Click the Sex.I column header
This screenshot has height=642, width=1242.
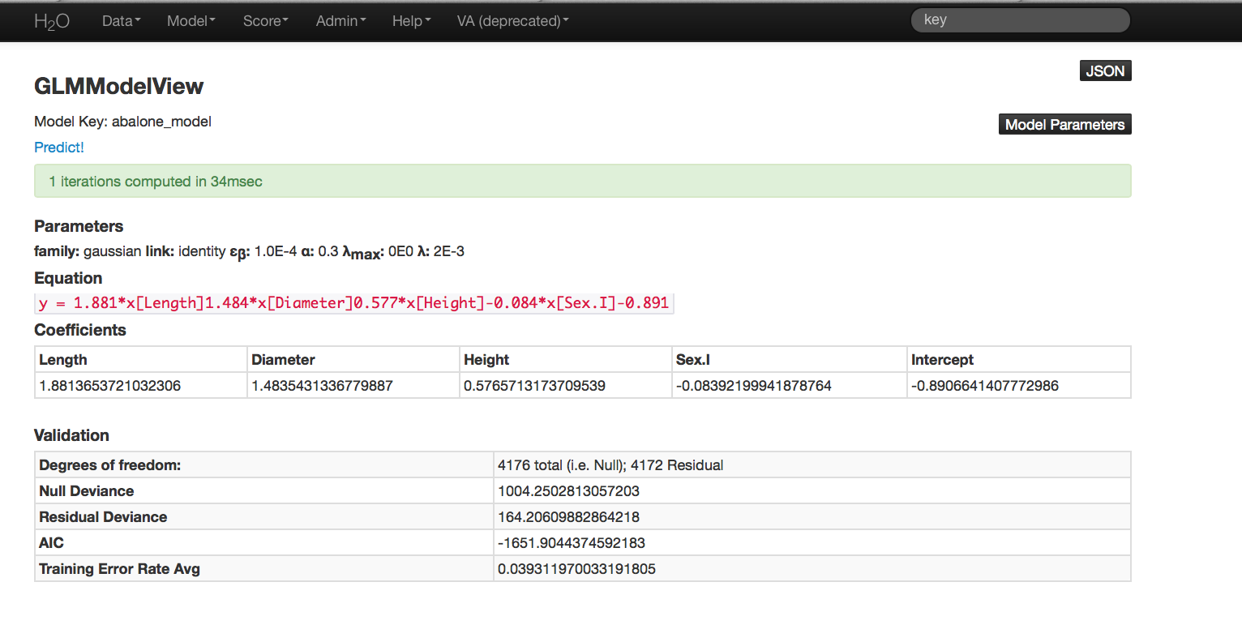(693, 360)
